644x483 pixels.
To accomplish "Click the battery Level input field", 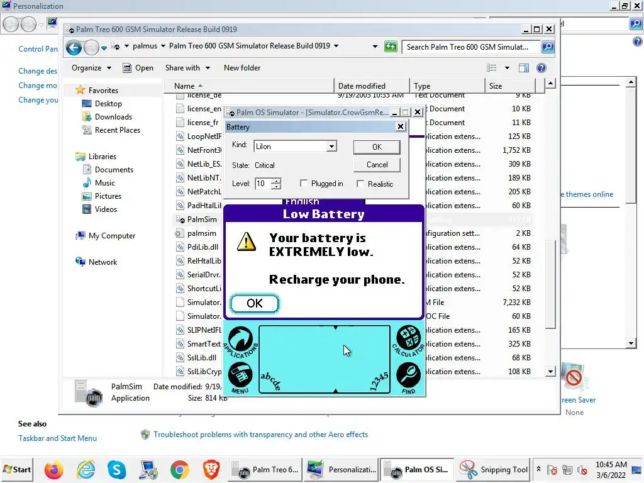I will click(x=263, y=184).
